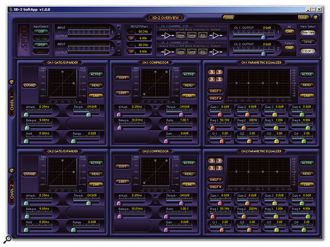Click the CH1 Compressor Ratio slider knob

tap(166, 128)
